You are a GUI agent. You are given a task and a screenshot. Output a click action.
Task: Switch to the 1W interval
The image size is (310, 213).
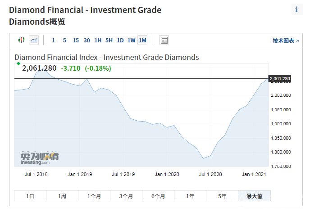point(131,41)
